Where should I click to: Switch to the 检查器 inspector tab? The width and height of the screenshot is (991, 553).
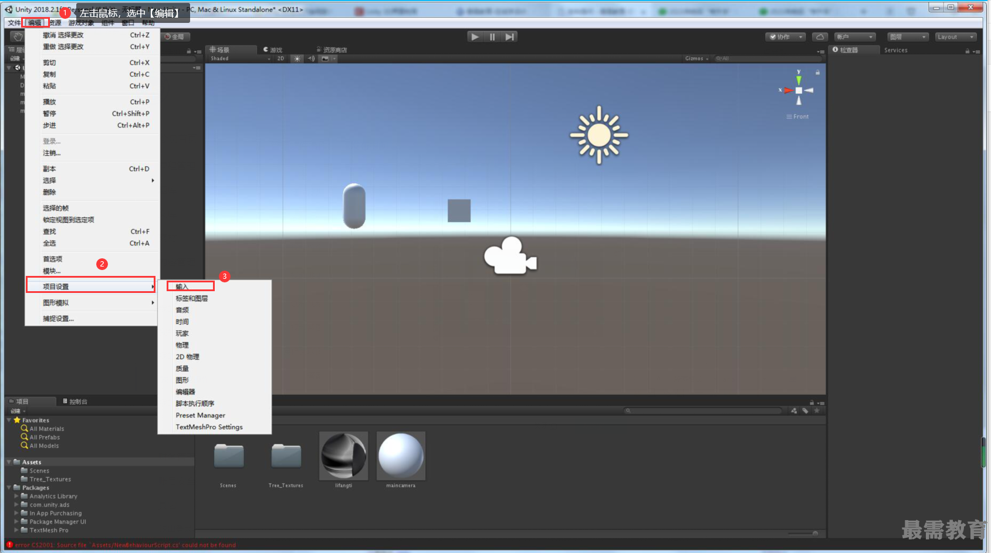point(854,50)
